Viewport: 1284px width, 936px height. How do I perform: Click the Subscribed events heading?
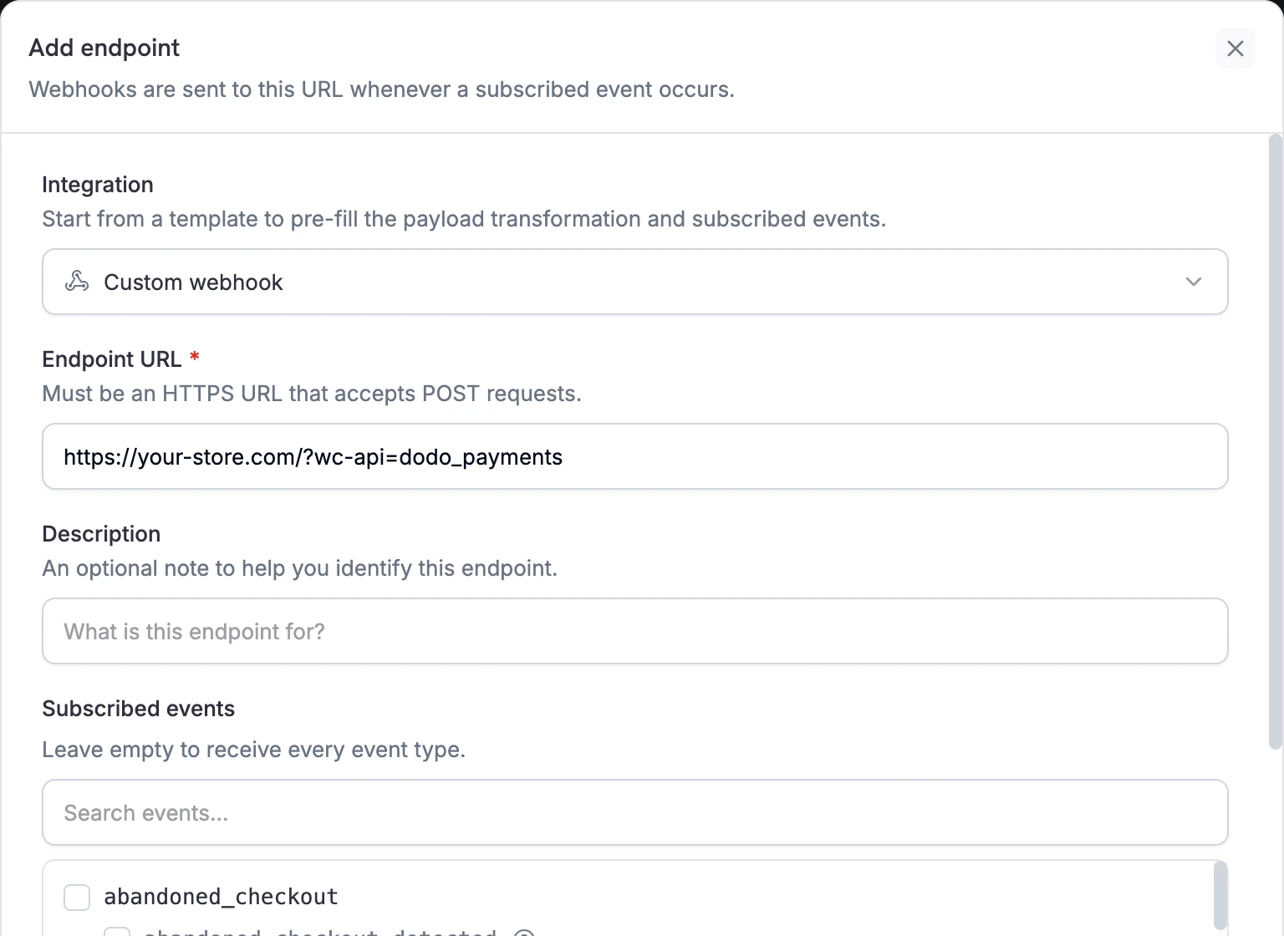click(x=138, y=709)
